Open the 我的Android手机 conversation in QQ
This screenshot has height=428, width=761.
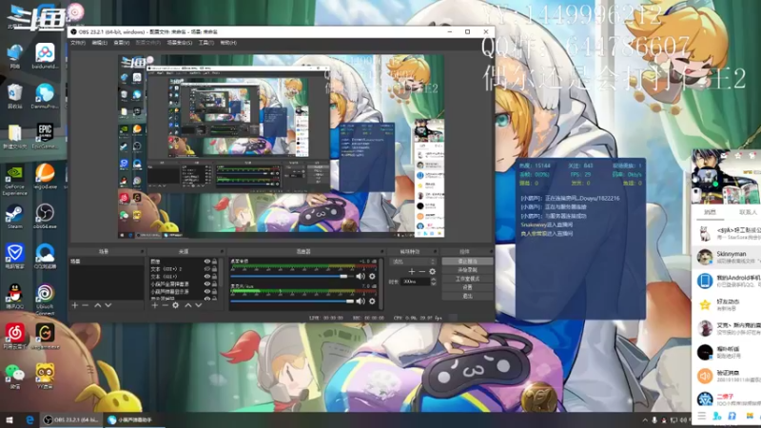tap(727, 281)
